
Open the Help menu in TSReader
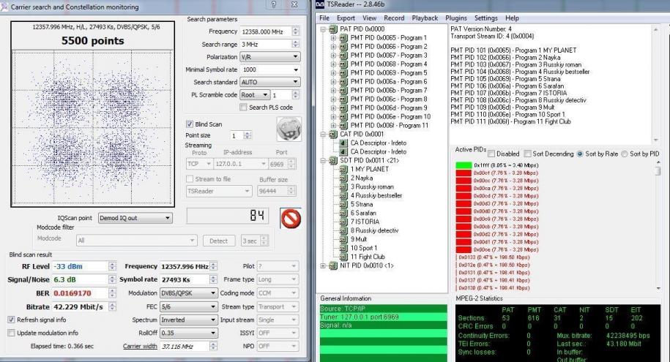(512, 18)
